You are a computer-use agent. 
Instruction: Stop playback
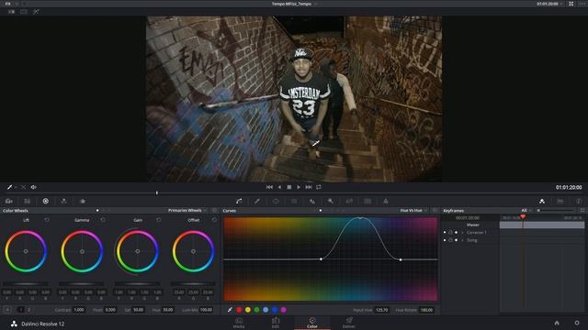[289, 187]
